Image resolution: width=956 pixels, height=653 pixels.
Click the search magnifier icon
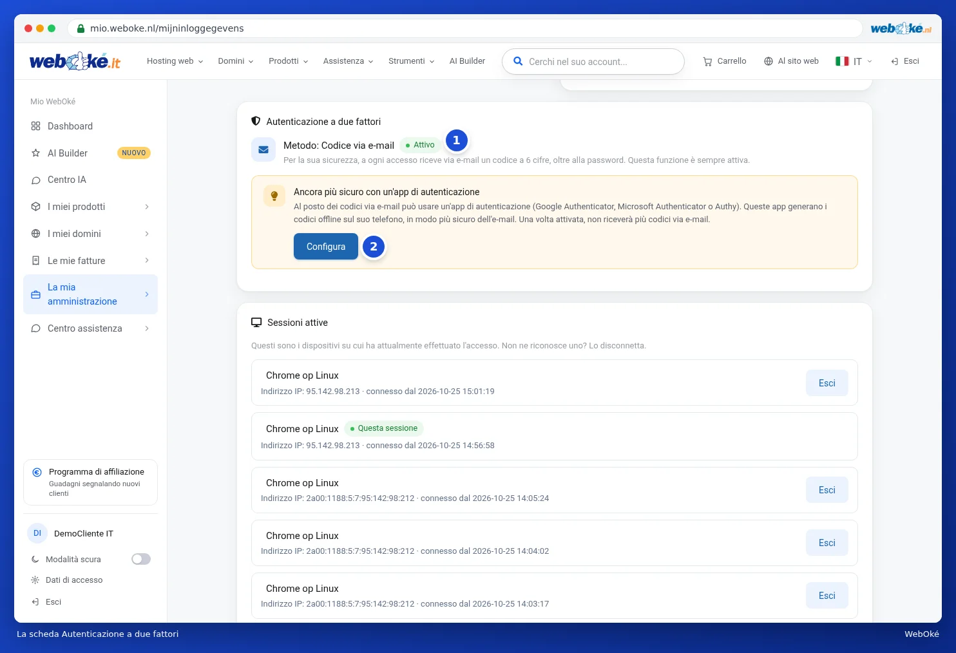click(517, 61)
